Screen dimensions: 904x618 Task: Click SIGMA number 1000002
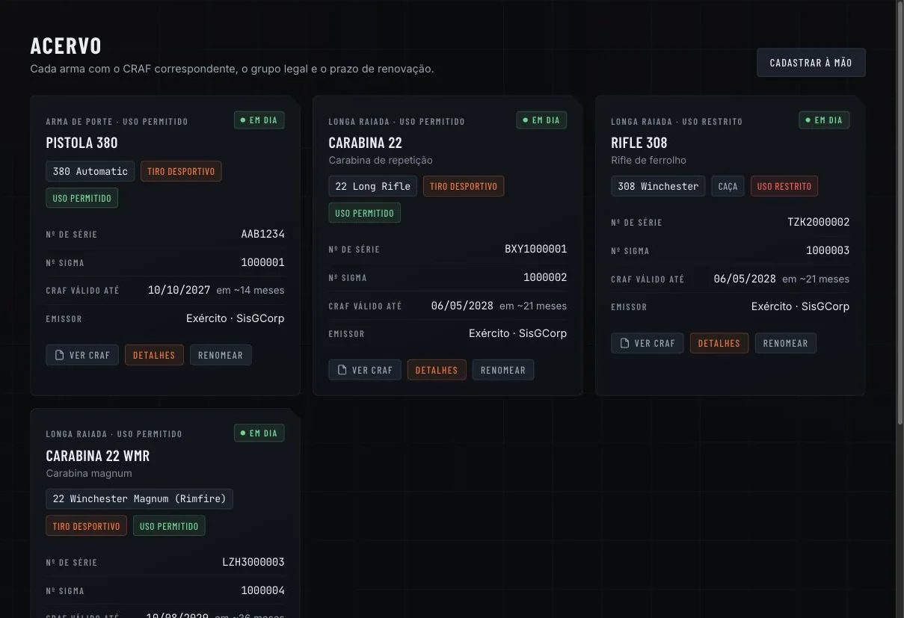(x=545, y=277)
